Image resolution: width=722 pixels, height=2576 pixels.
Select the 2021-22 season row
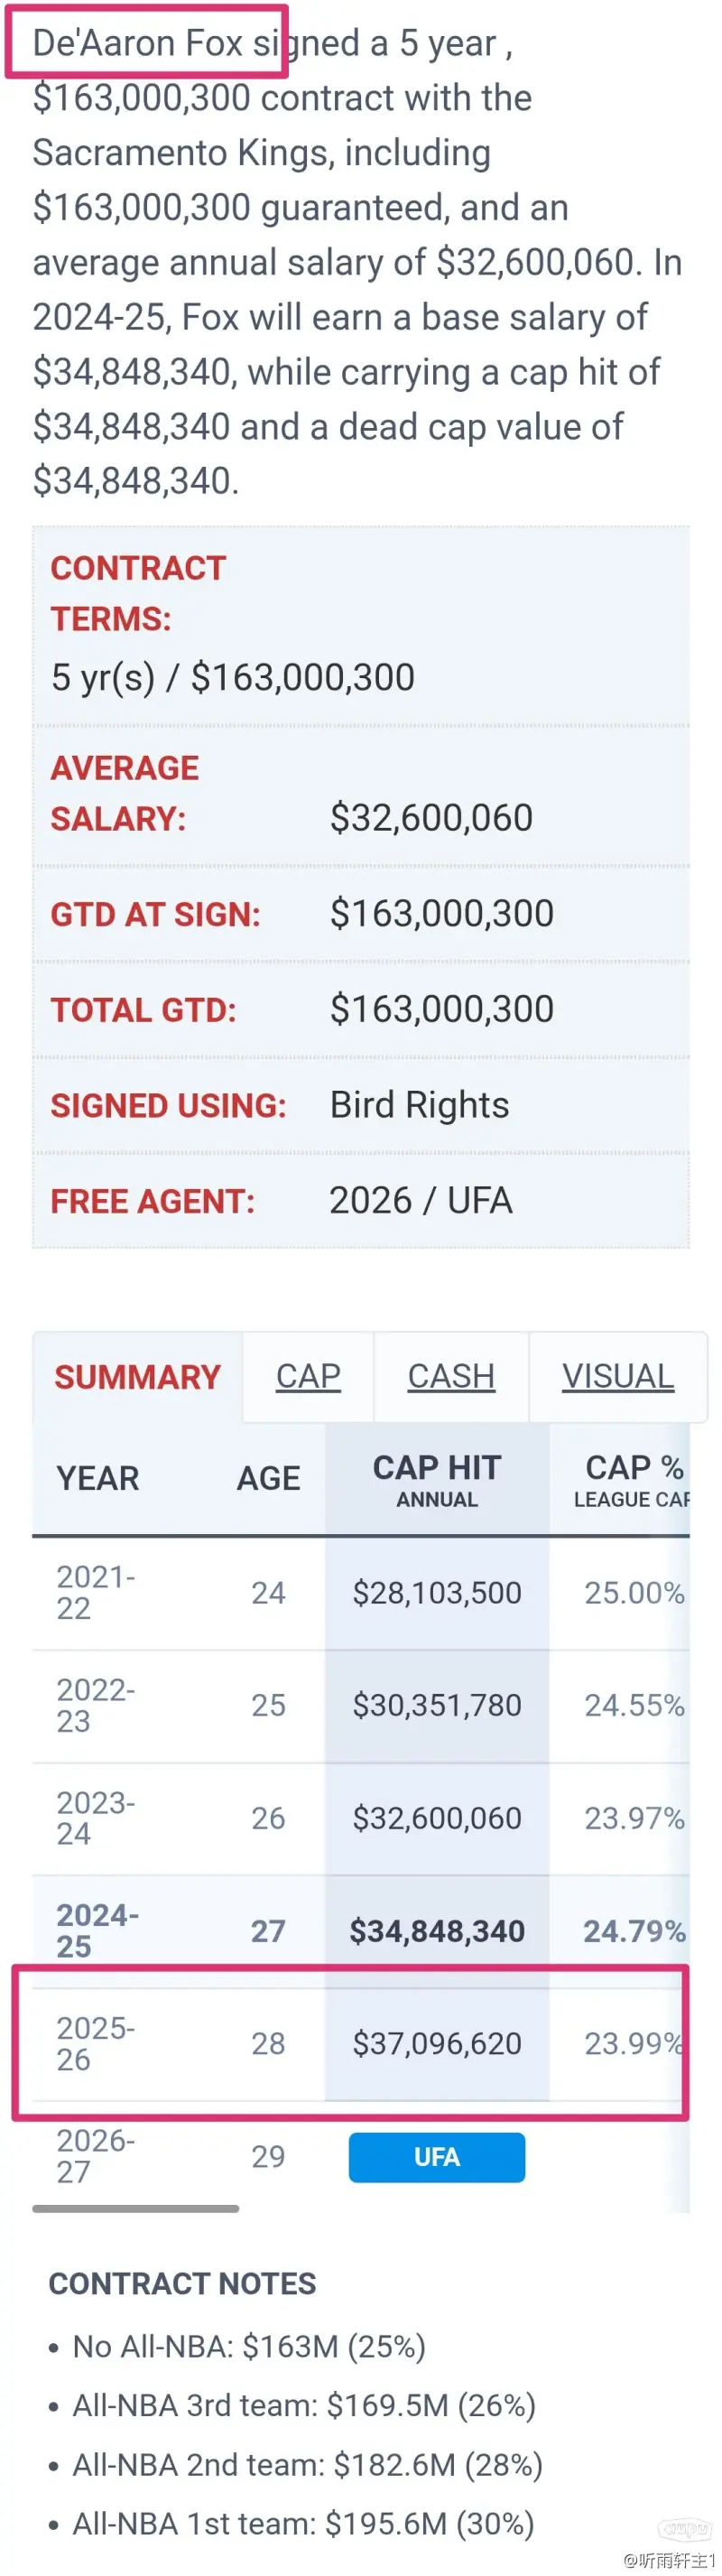361,1593
